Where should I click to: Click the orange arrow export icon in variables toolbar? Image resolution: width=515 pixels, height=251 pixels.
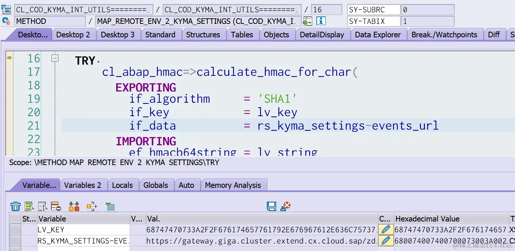[x=92, y=206]
